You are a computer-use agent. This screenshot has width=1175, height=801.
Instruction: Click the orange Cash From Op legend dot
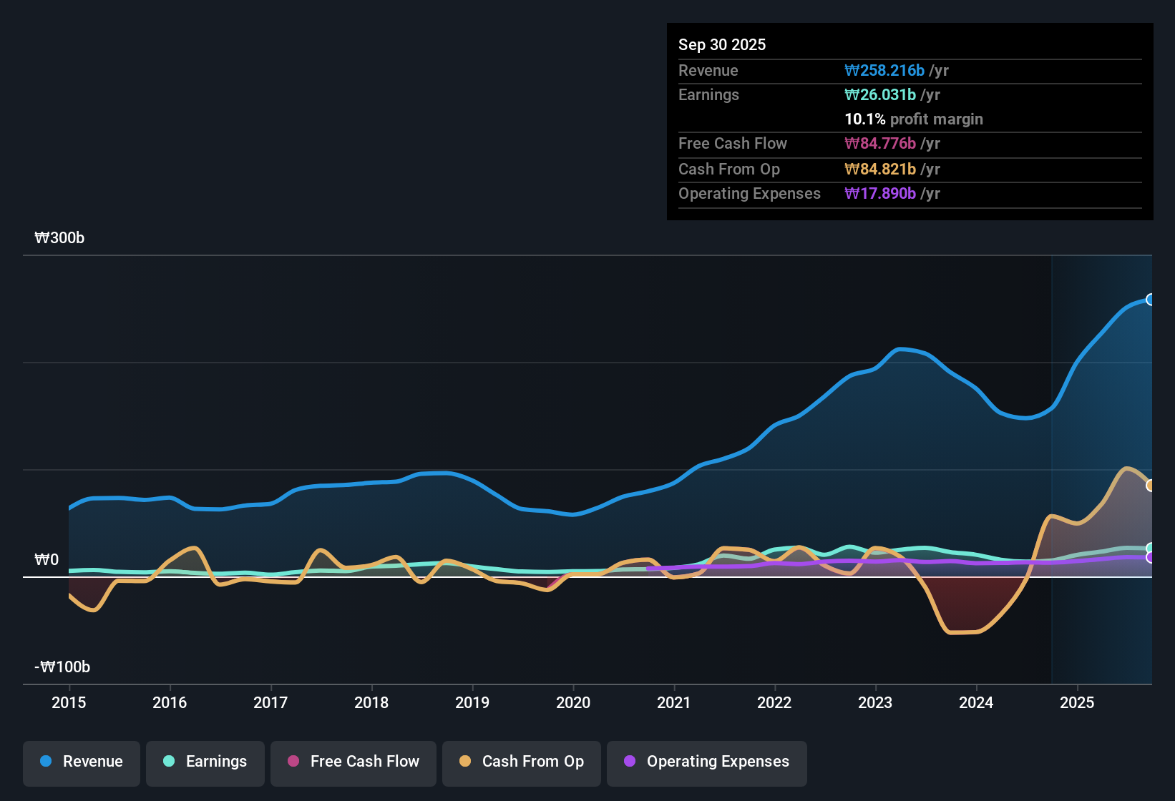pyautogui.click(x=464, y=762)
